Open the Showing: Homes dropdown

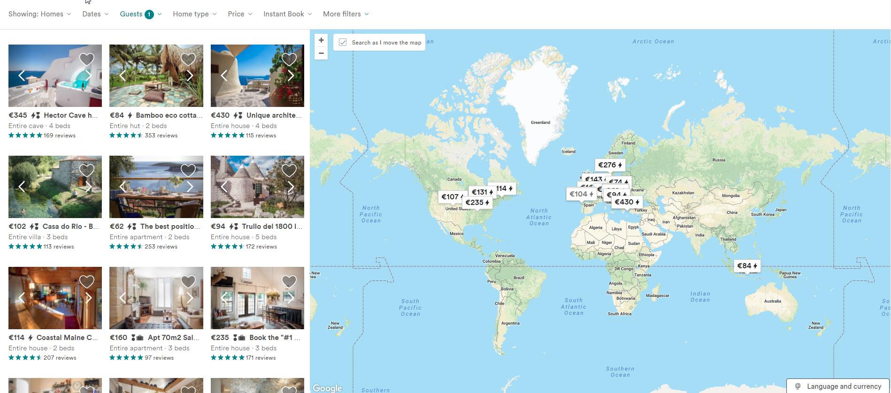[x=40, y=14]
